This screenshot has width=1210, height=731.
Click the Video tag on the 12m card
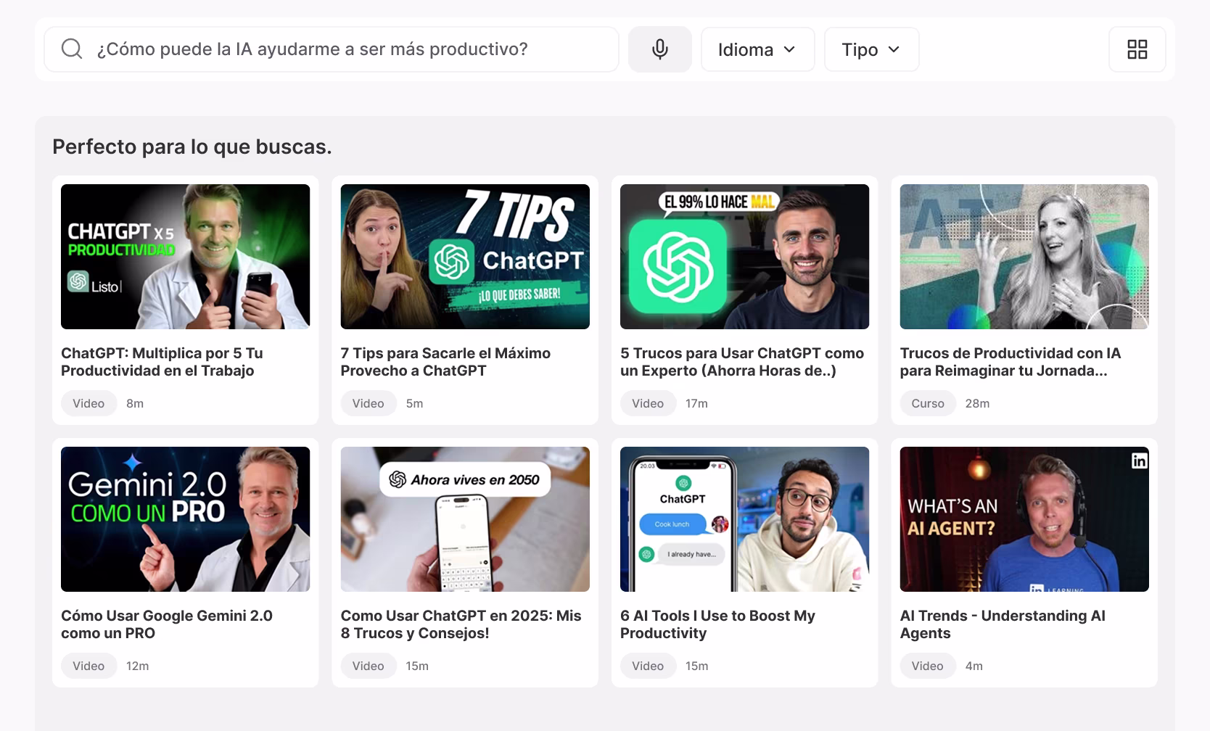(89, 666)
